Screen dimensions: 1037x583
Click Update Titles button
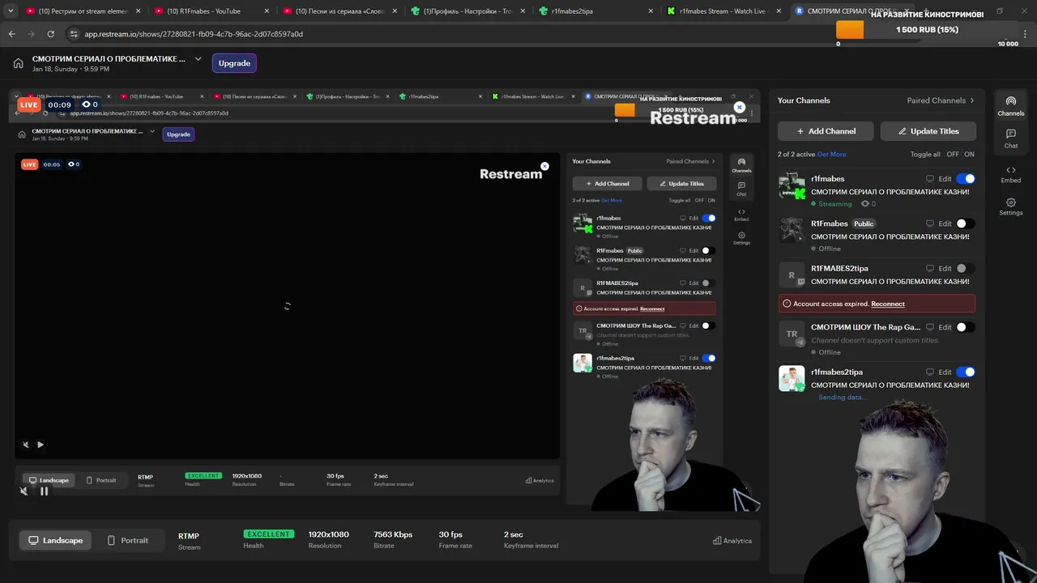(928, 131)
